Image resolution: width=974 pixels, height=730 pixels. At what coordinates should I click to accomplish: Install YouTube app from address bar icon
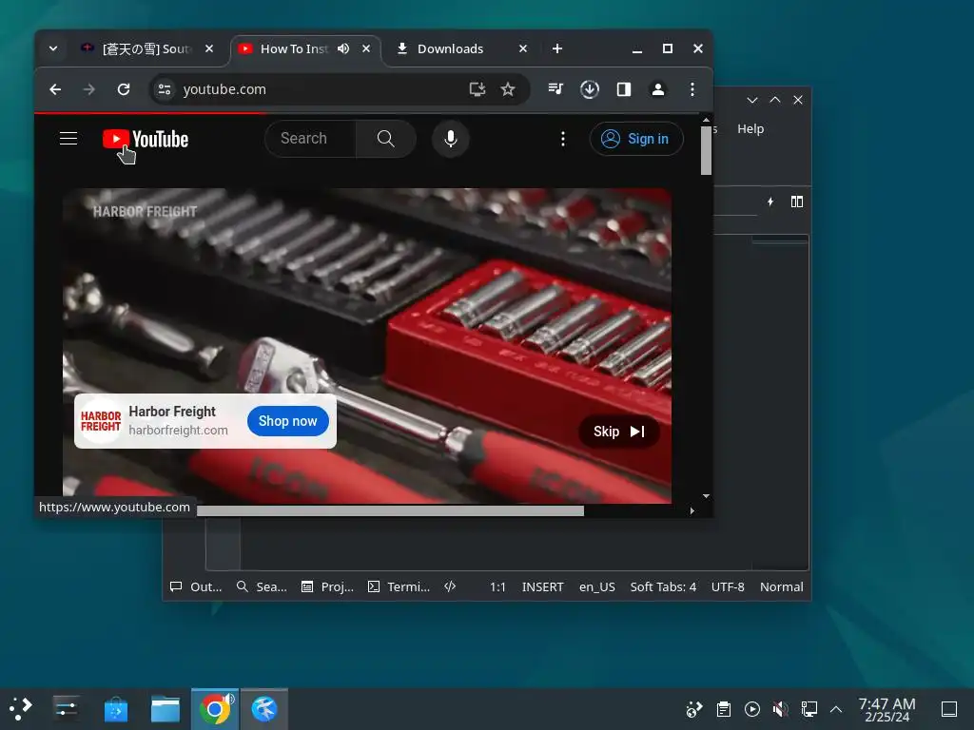pyautogui.click(x=477, y=89)
